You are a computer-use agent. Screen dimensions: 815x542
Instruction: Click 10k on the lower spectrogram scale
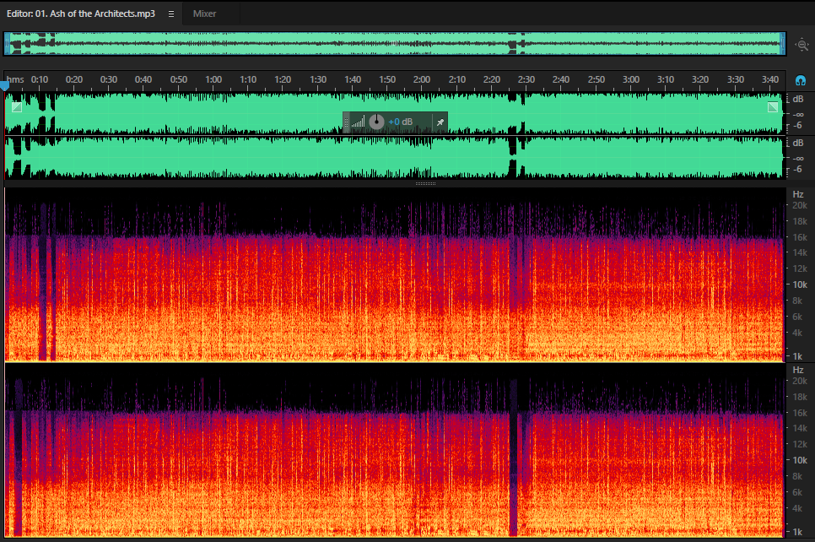[800, 460]
